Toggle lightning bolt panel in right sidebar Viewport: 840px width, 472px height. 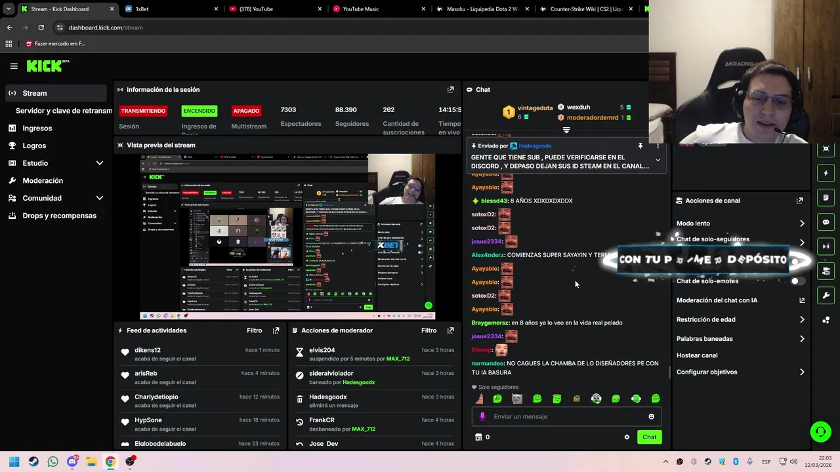tap(826, 173)
